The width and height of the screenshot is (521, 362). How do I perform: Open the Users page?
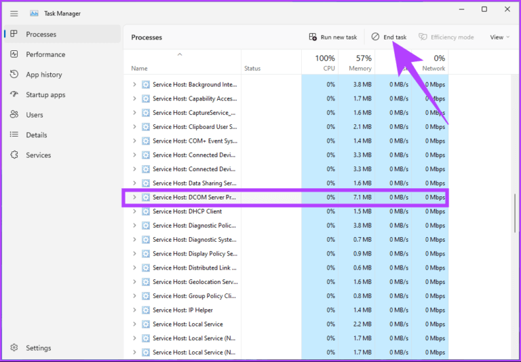[x=62, y=115]
